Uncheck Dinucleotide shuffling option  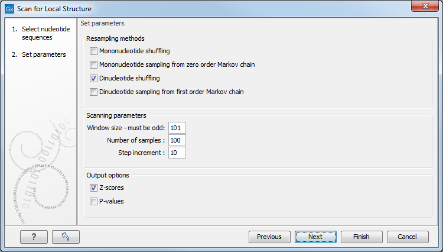pos(94,78)
